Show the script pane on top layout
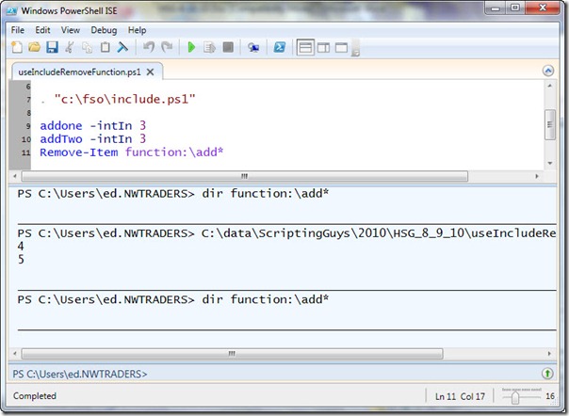Viewport: 569px width, 416px height. pyautogui.click(x=305, y=47)
